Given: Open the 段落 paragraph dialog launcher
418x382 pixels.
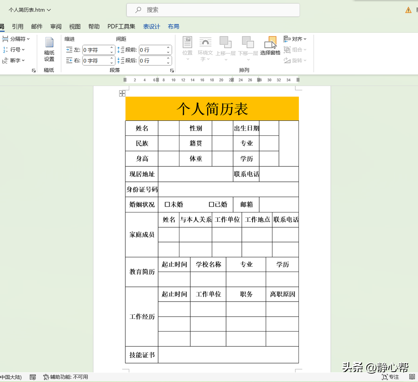Looking at the screenshot, I should point(172,71).
